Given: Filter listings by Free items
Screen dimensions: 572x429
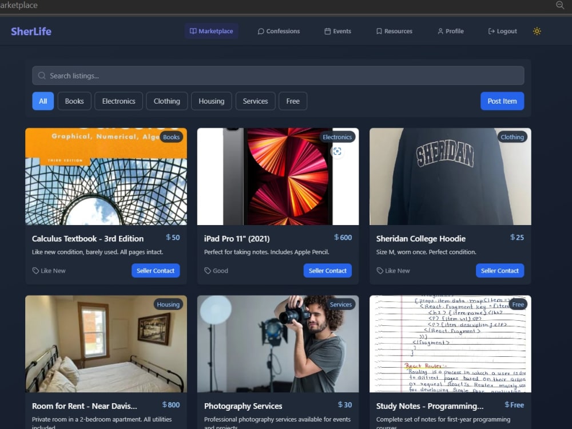Looking at the screenshot, I should pyautogui.click(x=293, y=101).
